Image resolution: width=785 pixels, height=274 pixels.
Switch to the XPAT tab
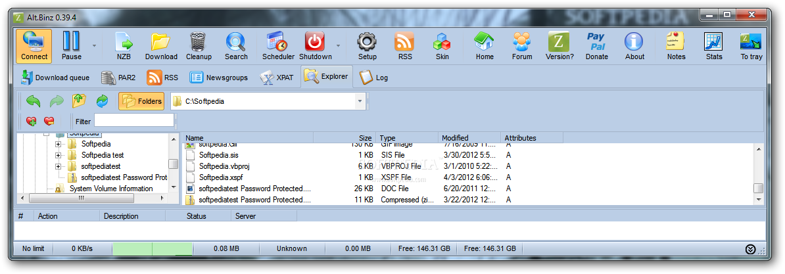pos(276,78)
